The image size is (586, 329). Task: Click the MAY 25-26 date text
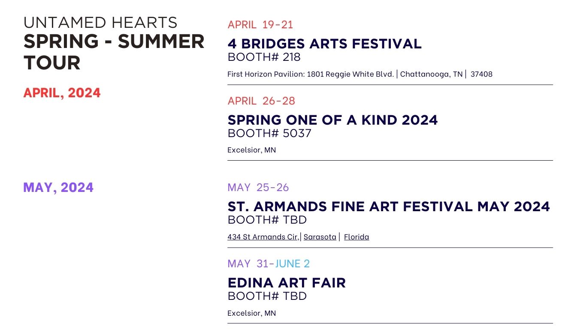click(258, 187)
